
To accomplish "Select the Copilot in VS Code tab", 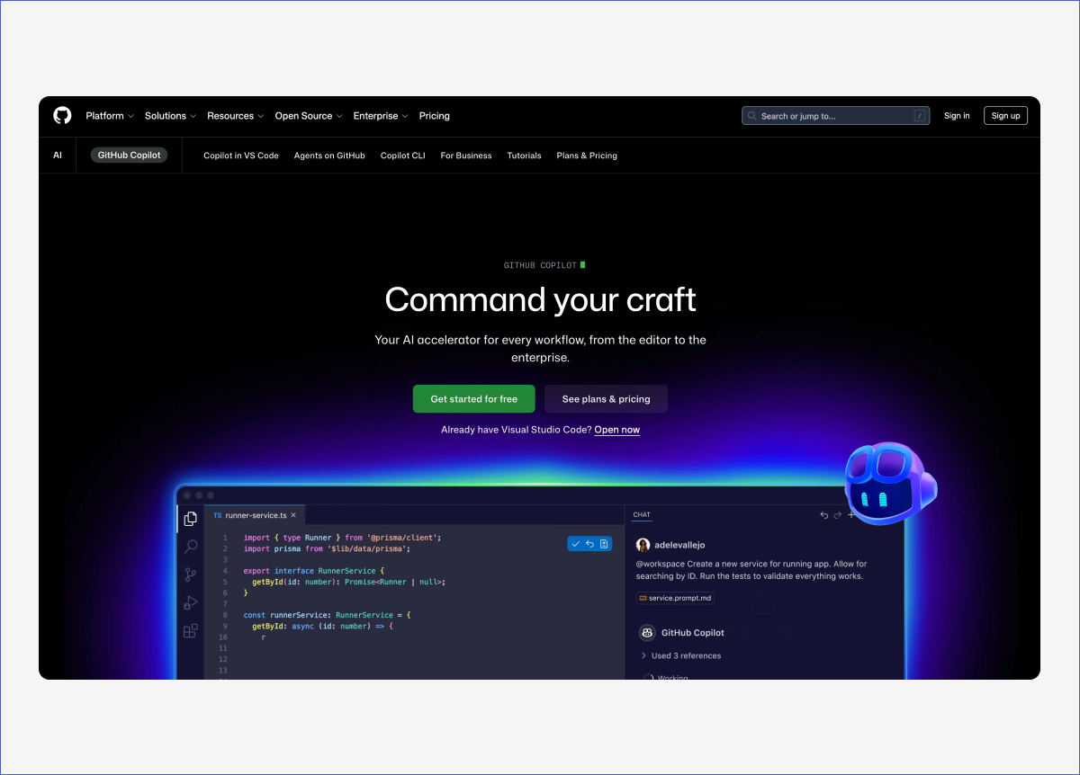I will (241, 156).
